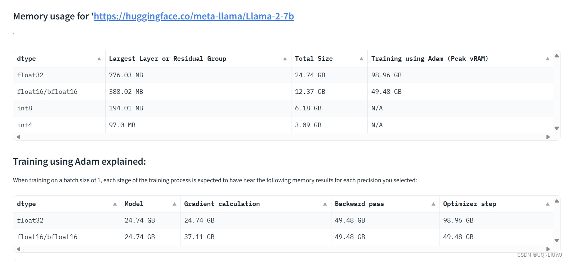Sort by Optimizer step column arrow

[x=548, y=204]
